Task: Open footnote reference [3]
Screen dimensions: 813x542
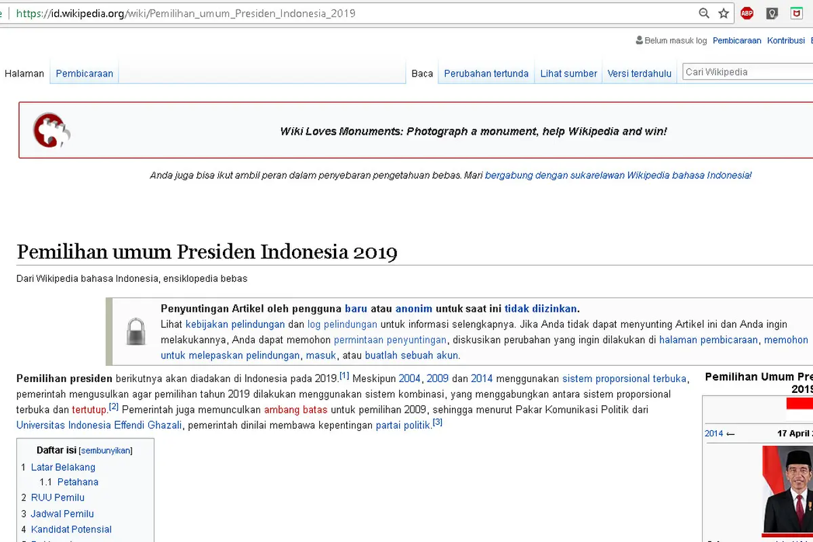Action: click(x=438, y=422)
